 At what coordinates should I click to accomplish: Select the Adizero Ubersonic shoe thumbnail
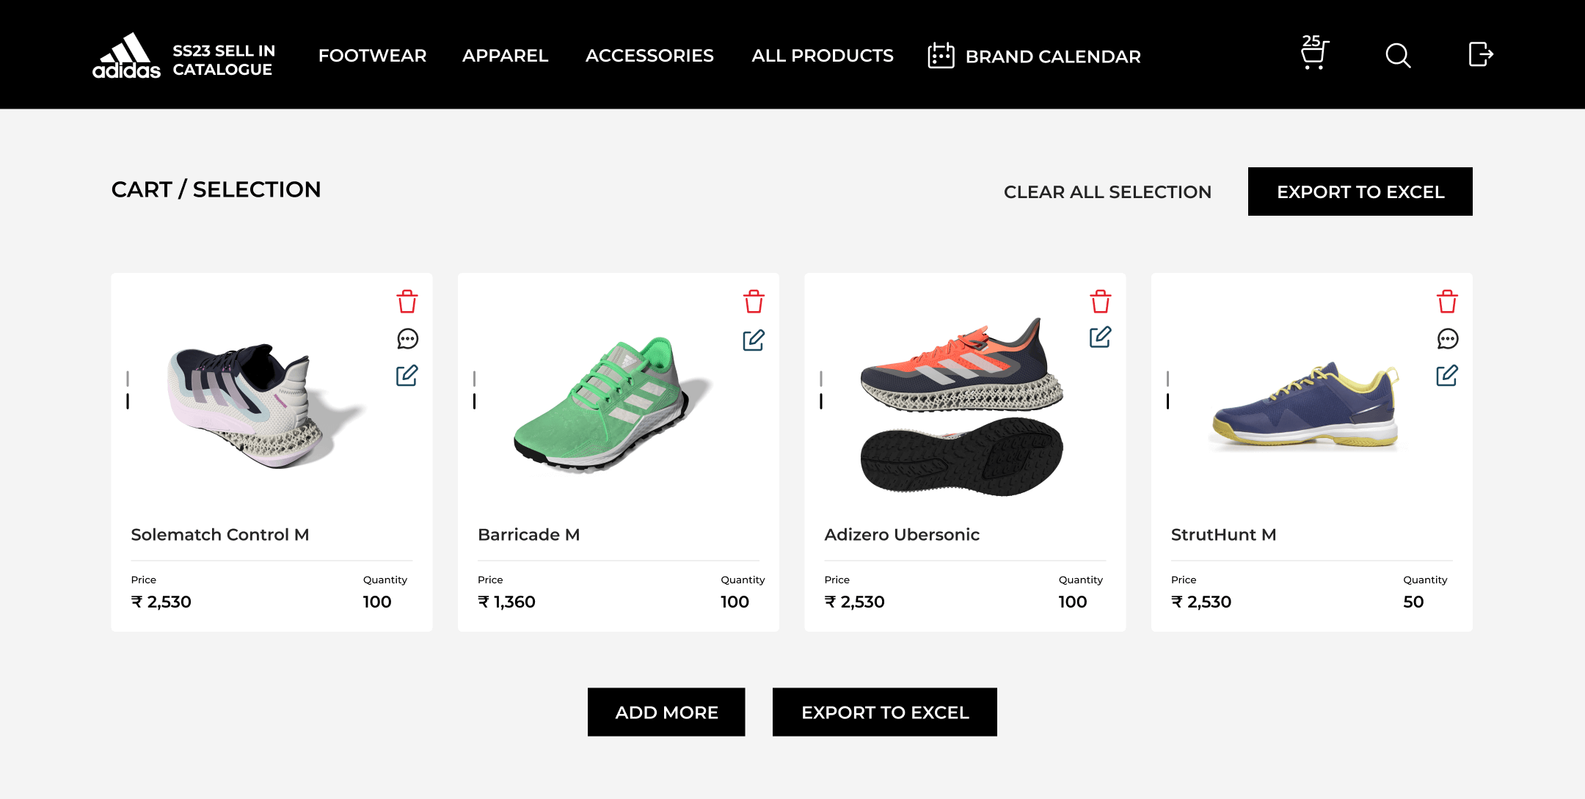pyautogui.click(x=961, y=407)
